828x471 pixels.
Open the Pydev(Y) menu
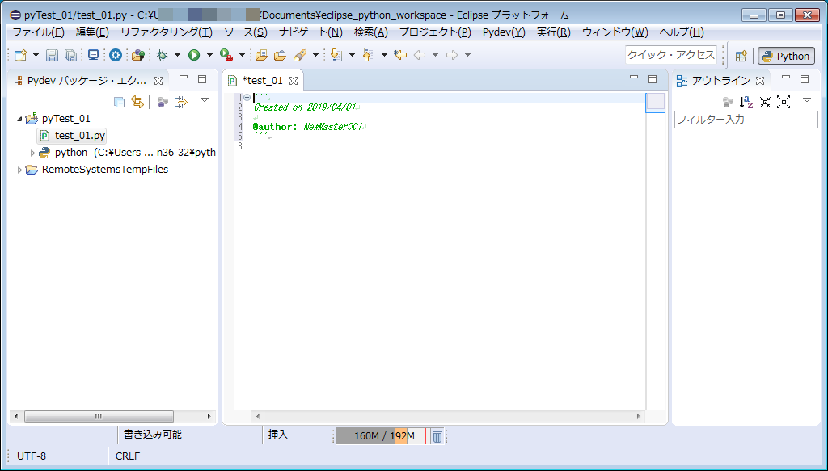point(504,32)
